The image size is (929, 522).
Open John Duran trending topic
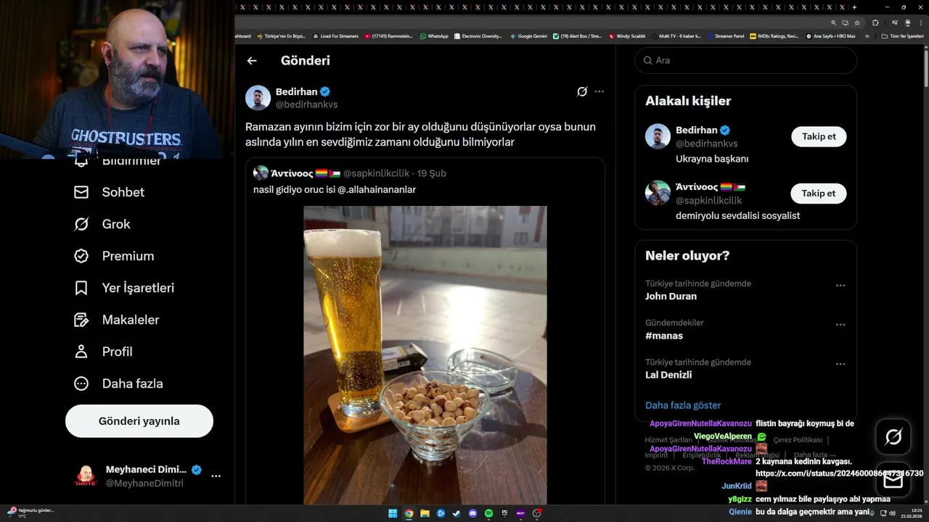click(671, 296)
